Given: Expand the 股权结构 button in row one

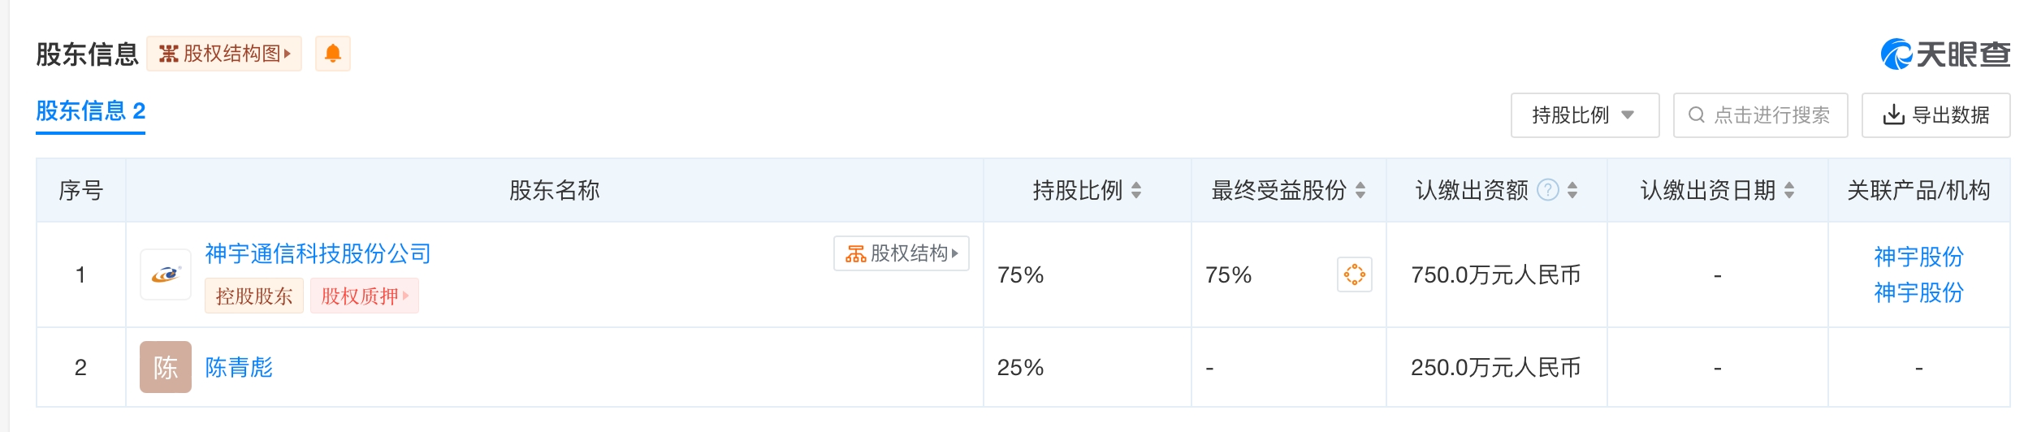Looking at the screenshot, I should (x=901, y=253).
